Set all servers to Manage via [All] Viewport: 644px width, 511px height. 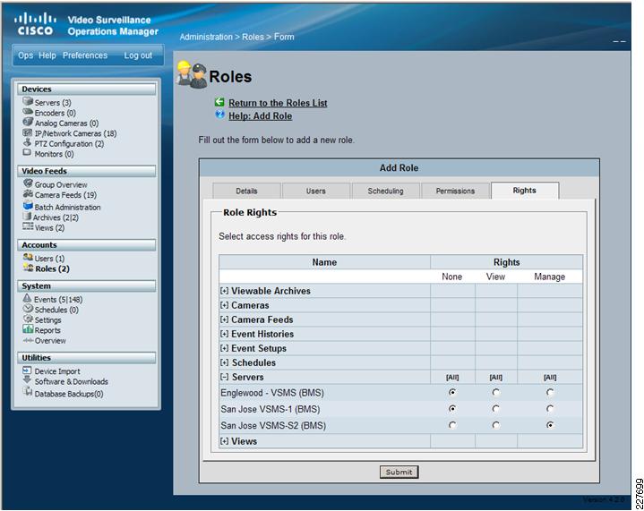550,377
